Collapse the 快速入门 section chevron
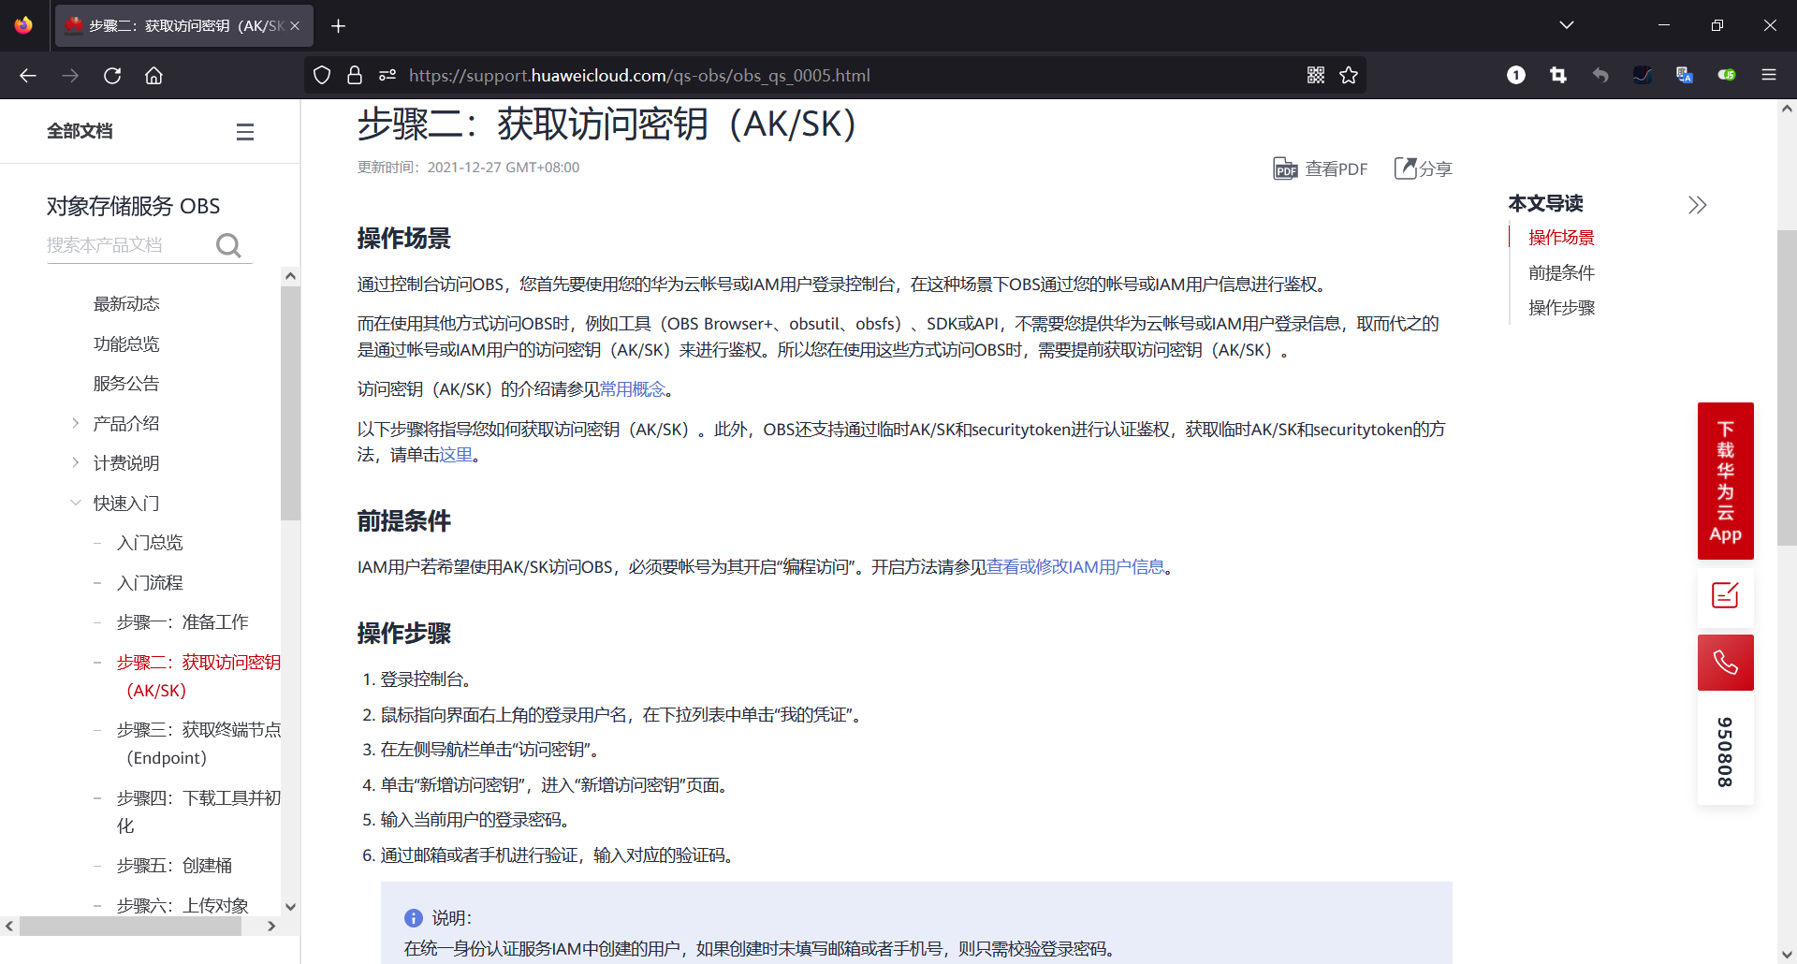1797x964 pixels. coord(76,503)
